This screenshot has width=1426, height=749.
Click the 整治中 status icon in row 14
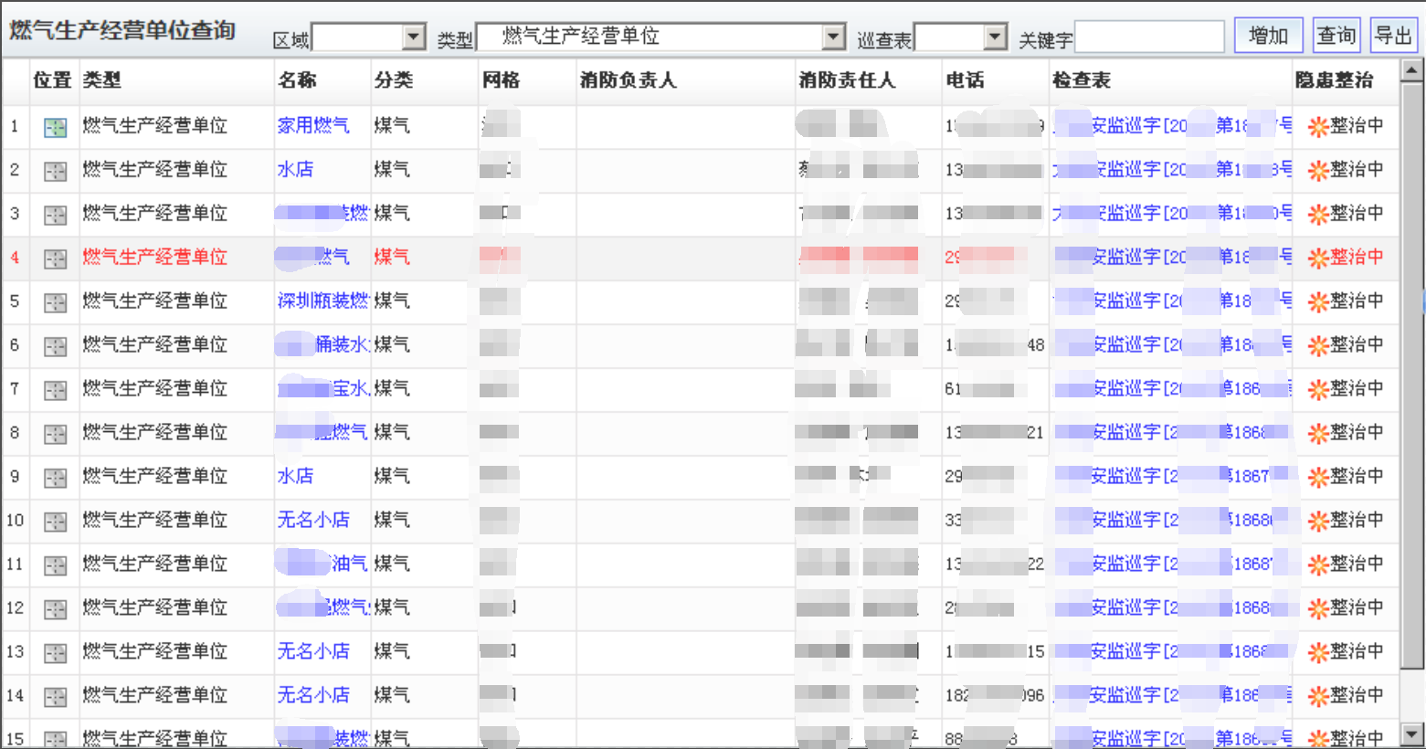click(1317, 696)
